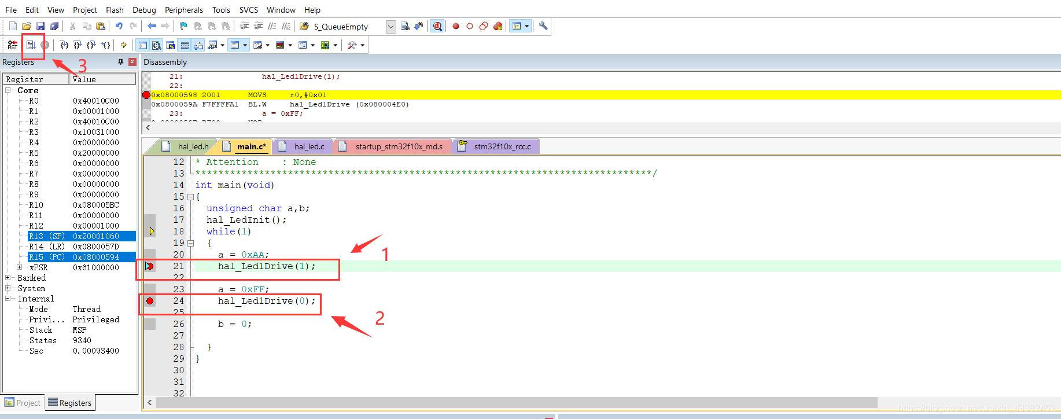Screen dimensions: 1061x419
Task: Open the window layout dropdown arrow
Action: [526, 26]
